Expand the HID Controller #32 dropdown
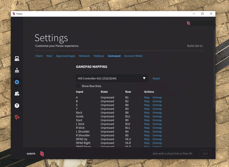The image size is (229, 167). coord(112,78)
